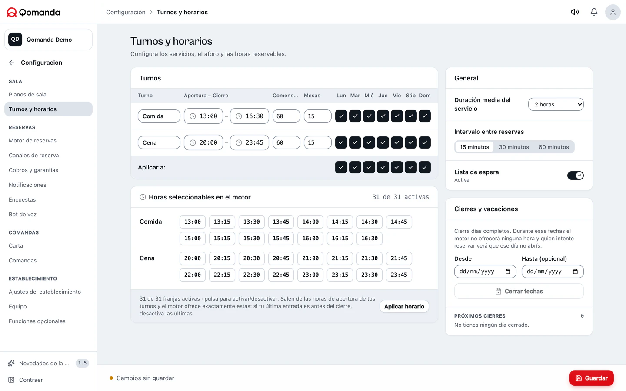Open Cobros y garantías section

tap(48, 170)
